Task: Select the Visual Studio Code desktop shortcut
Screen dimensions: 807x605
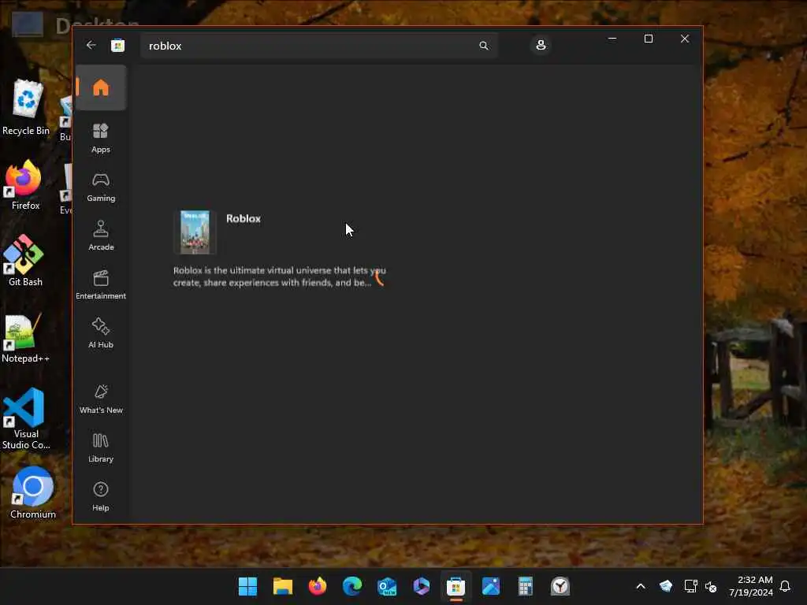Action: (x=25, y=419)
